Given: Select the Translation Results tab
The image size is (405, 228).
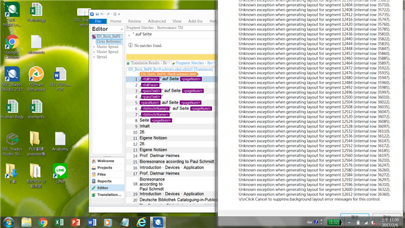Looking at the screenshot, I should [149, 63].
